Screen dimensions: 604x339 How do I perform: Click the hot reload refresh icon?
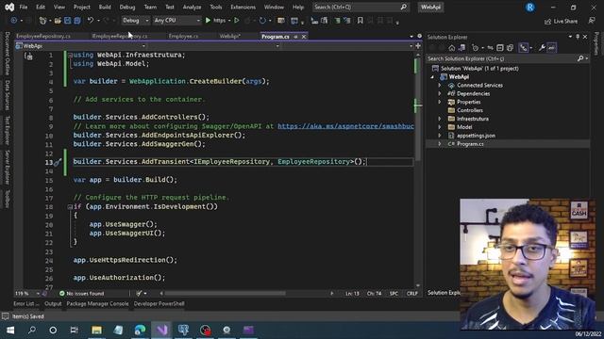coord(262,21)
